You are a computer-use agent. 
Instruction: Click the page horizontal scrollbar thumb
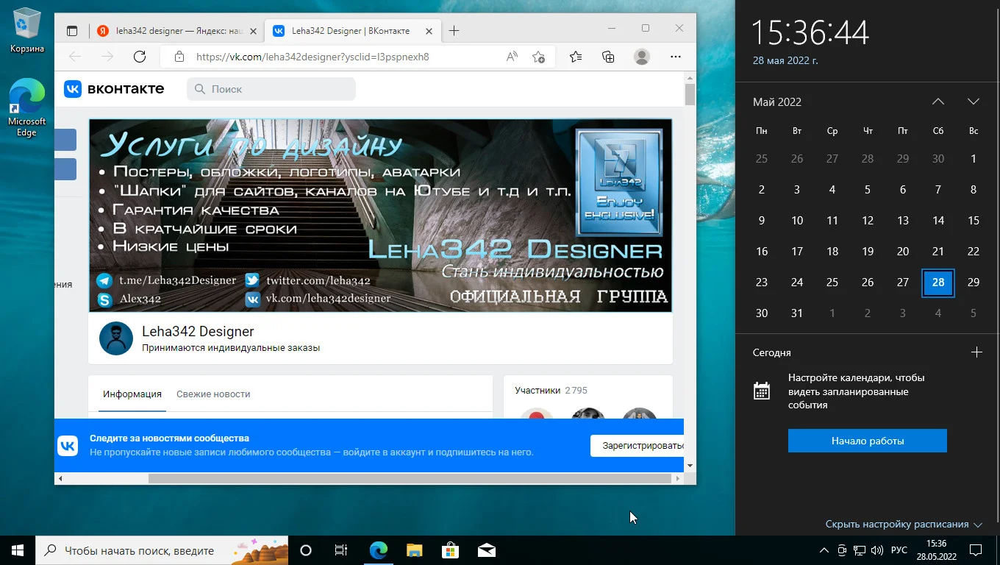(x=410, y=478)
